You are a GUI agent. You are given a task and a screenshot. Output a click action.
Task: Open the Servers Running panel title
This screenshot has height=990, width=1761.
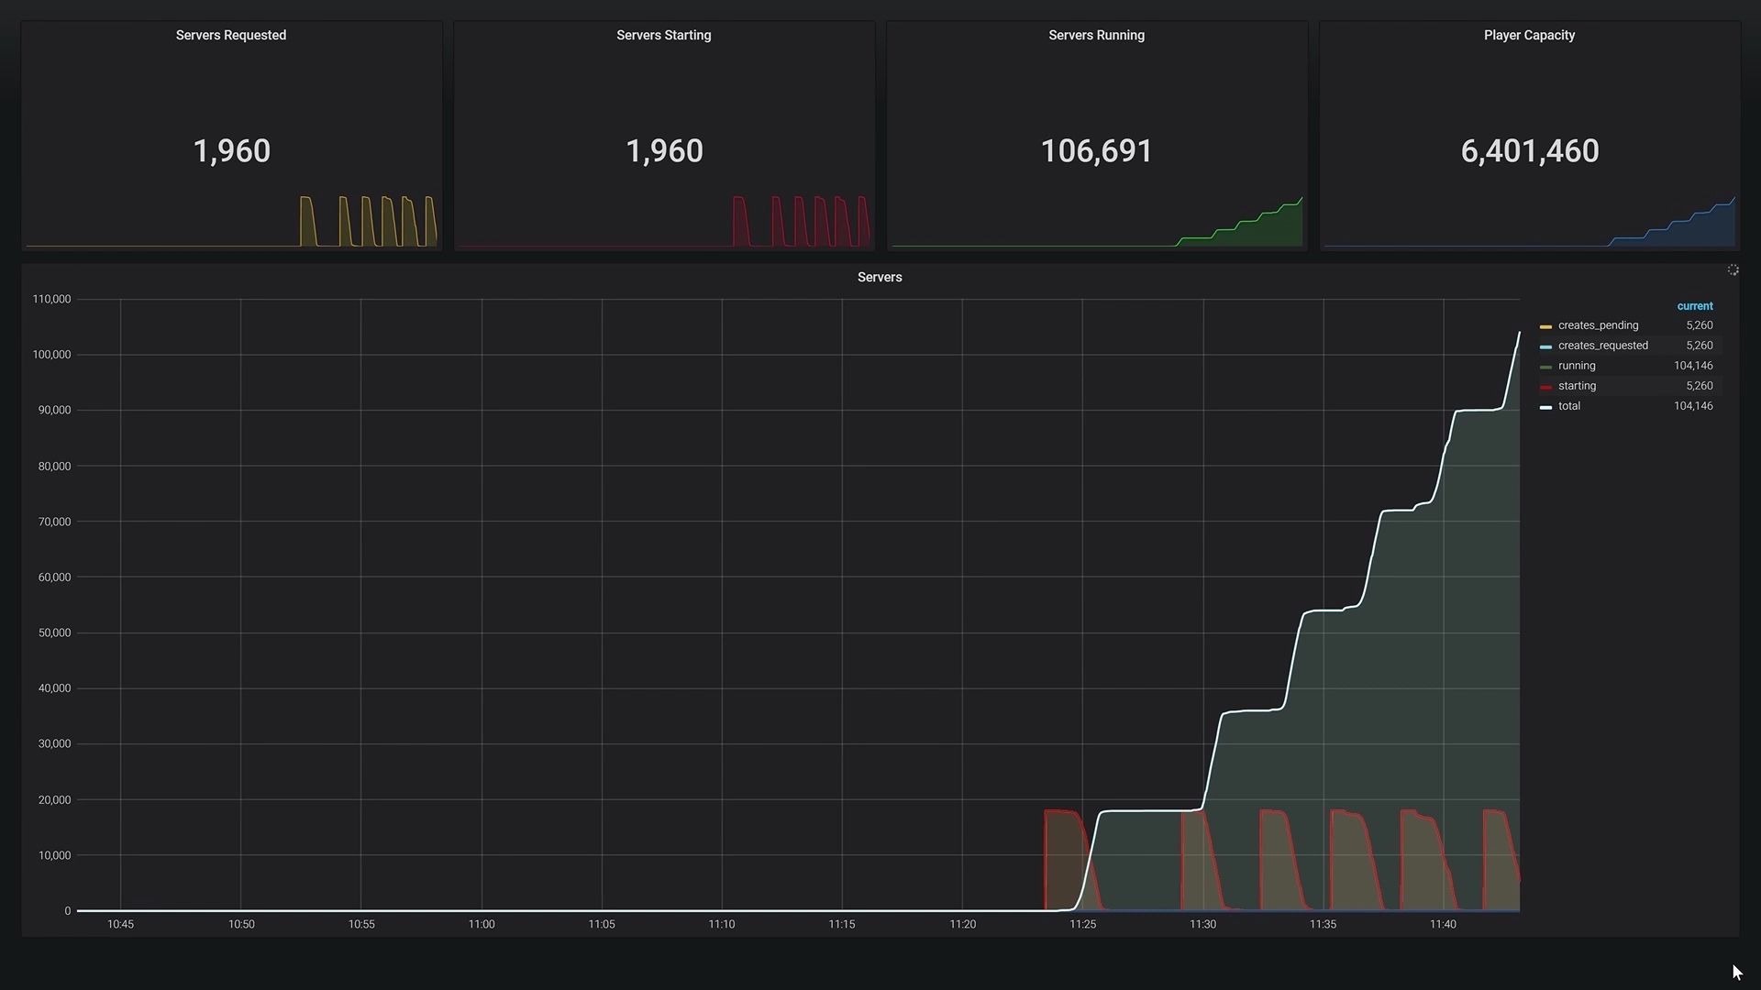1097,36
